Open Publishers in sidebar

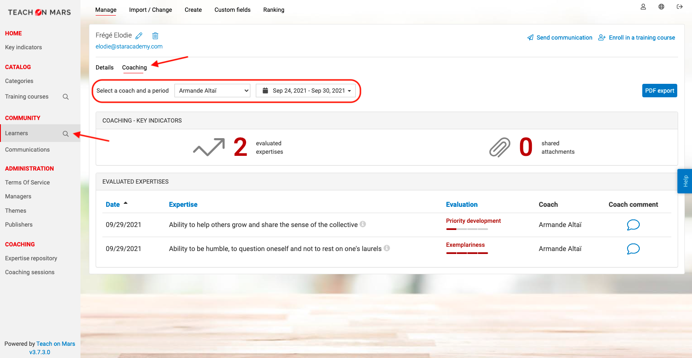[19, 224]
